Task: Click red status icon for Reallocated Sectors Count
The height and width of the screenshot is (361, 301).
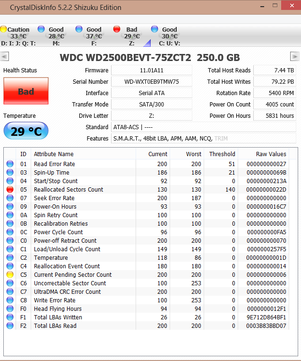Action: (10, 189)
